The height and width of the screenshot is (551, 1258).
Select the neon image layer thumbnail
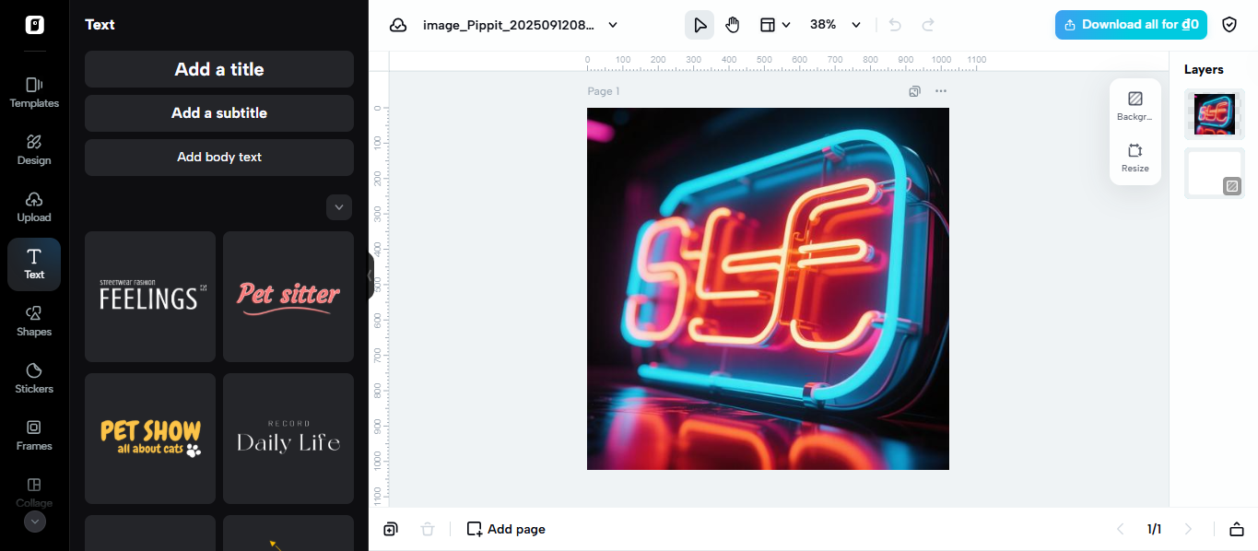(1214, 114)
